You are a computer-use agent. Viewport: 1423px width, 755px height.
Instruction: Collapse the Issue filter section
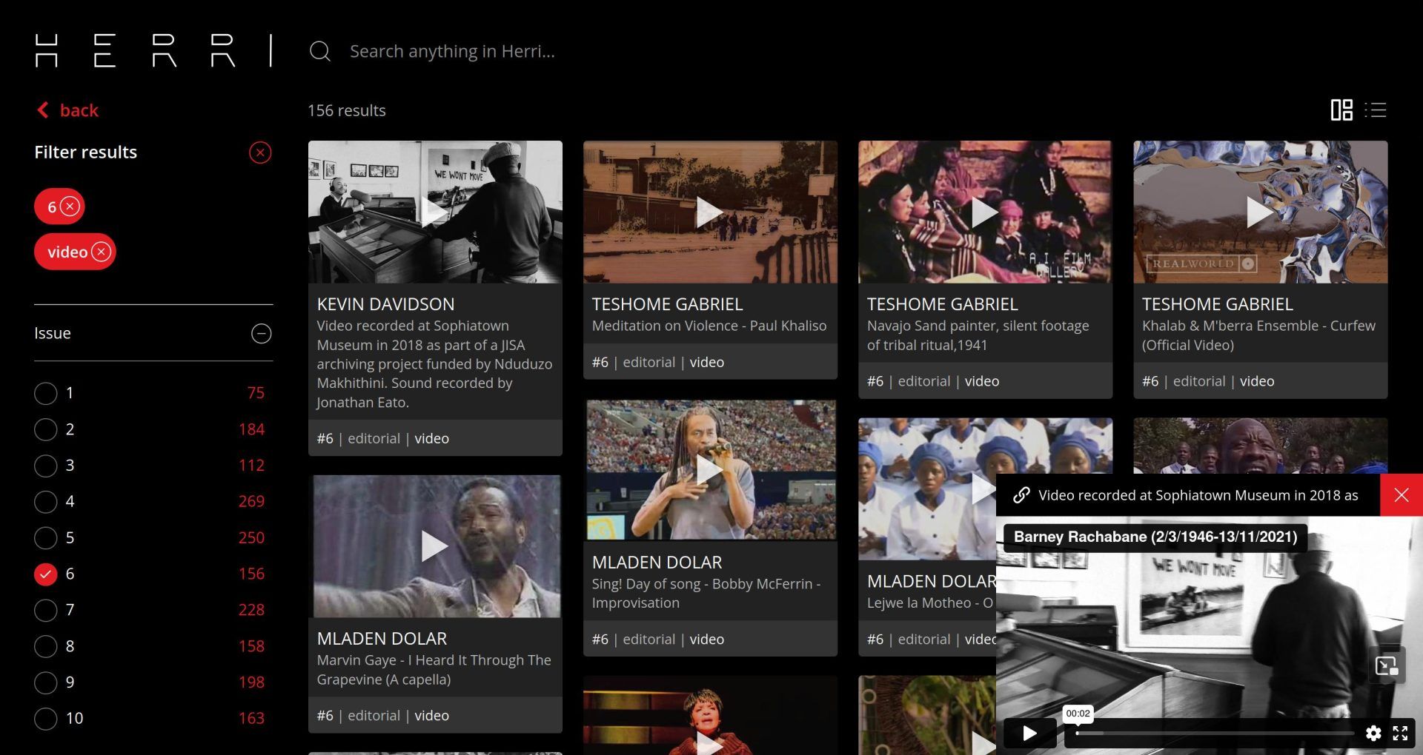coord(261,334)
